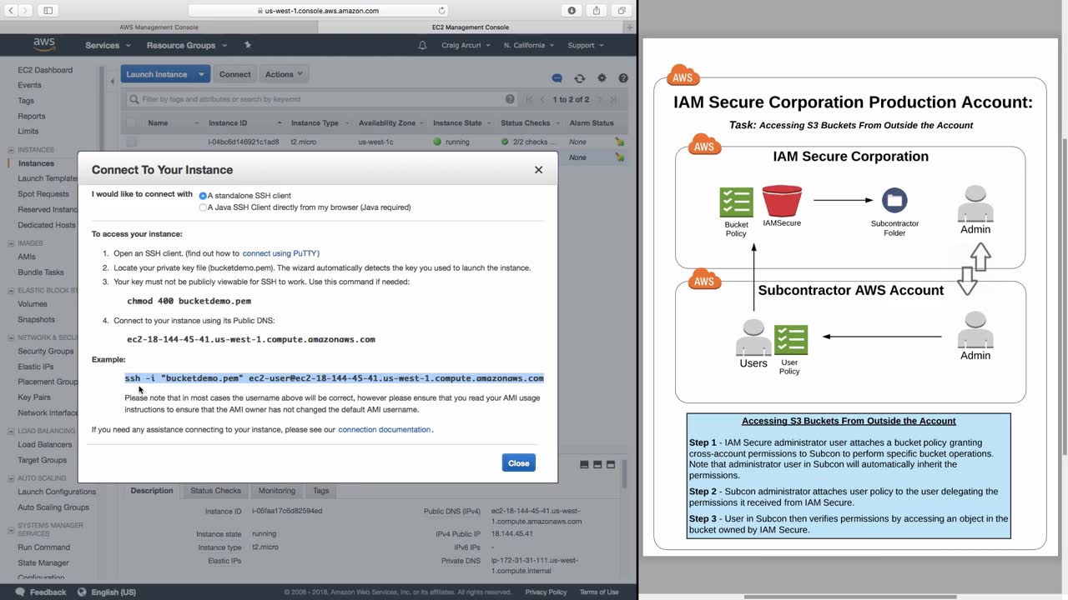Screen dimensions: 1068x600
Task: Open the pin shortcuts icon in AWS nav
Action: pyautogui.click(x=247, y=45)
